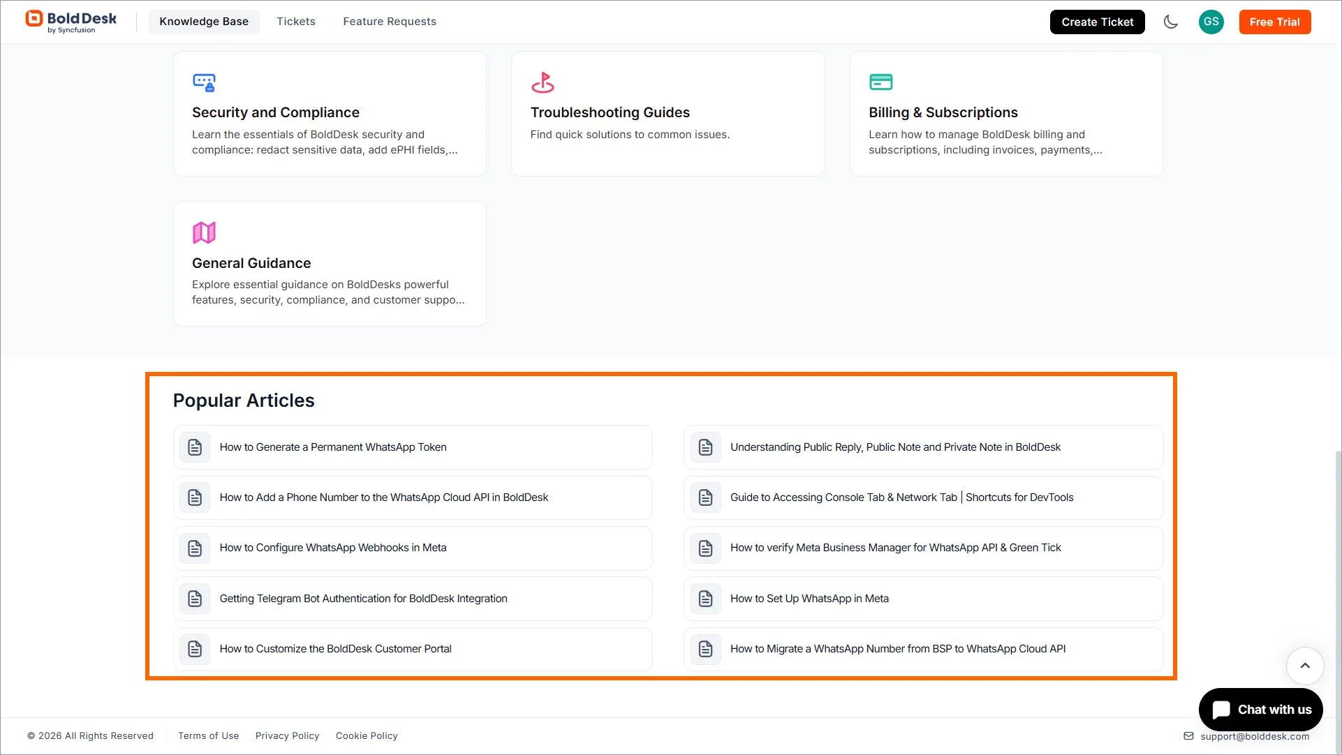Click document icon beside Set Up WhatsApp in Meta

point(705,599)
